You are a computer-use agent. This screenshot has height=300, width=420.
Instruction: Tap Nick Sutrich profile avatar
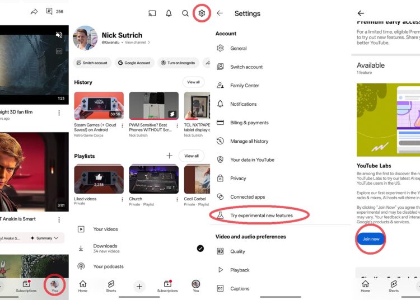click(85, 38)
